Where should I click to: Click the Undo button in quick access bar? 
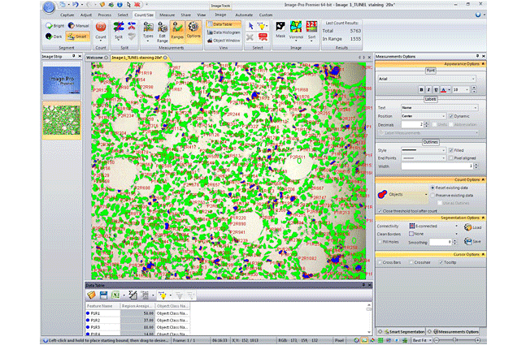point(75,5)
